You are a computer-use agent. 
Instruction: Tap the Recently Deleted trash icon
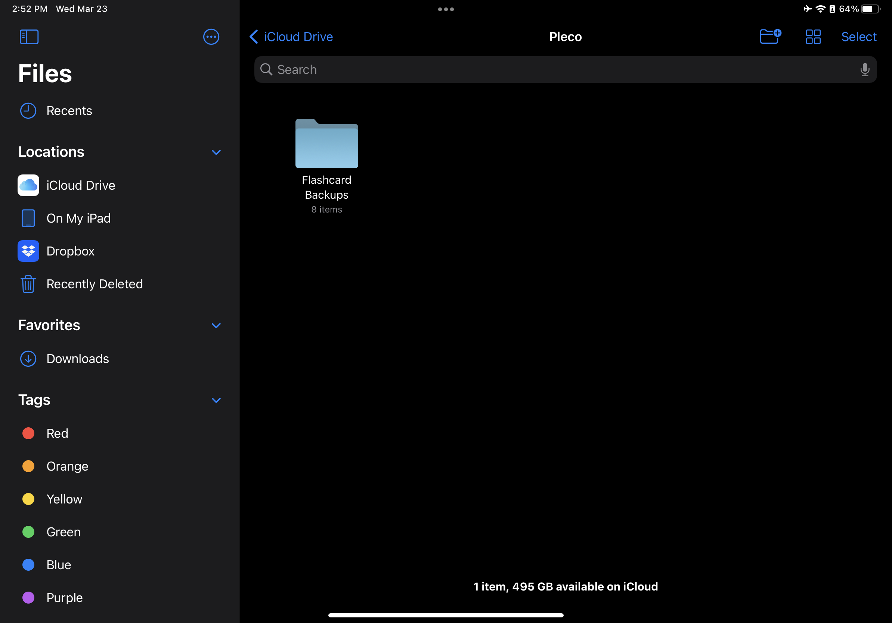coord(28,284)
